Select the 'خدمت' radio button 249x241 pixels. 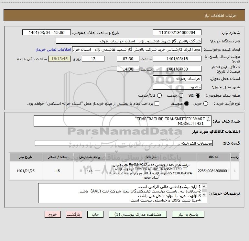[x=181, y=95]
